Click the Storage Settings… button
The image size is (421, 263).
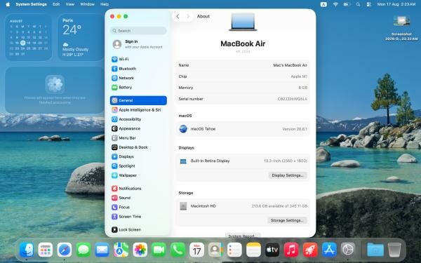point(287,221)
